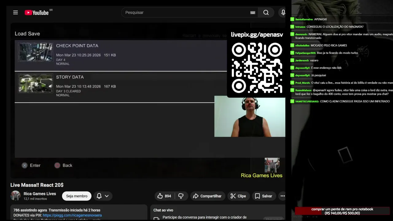Screen dimensions: 393x221
Task: Click the DAY 3 CLEARED save status
Action: pos(68,91)
